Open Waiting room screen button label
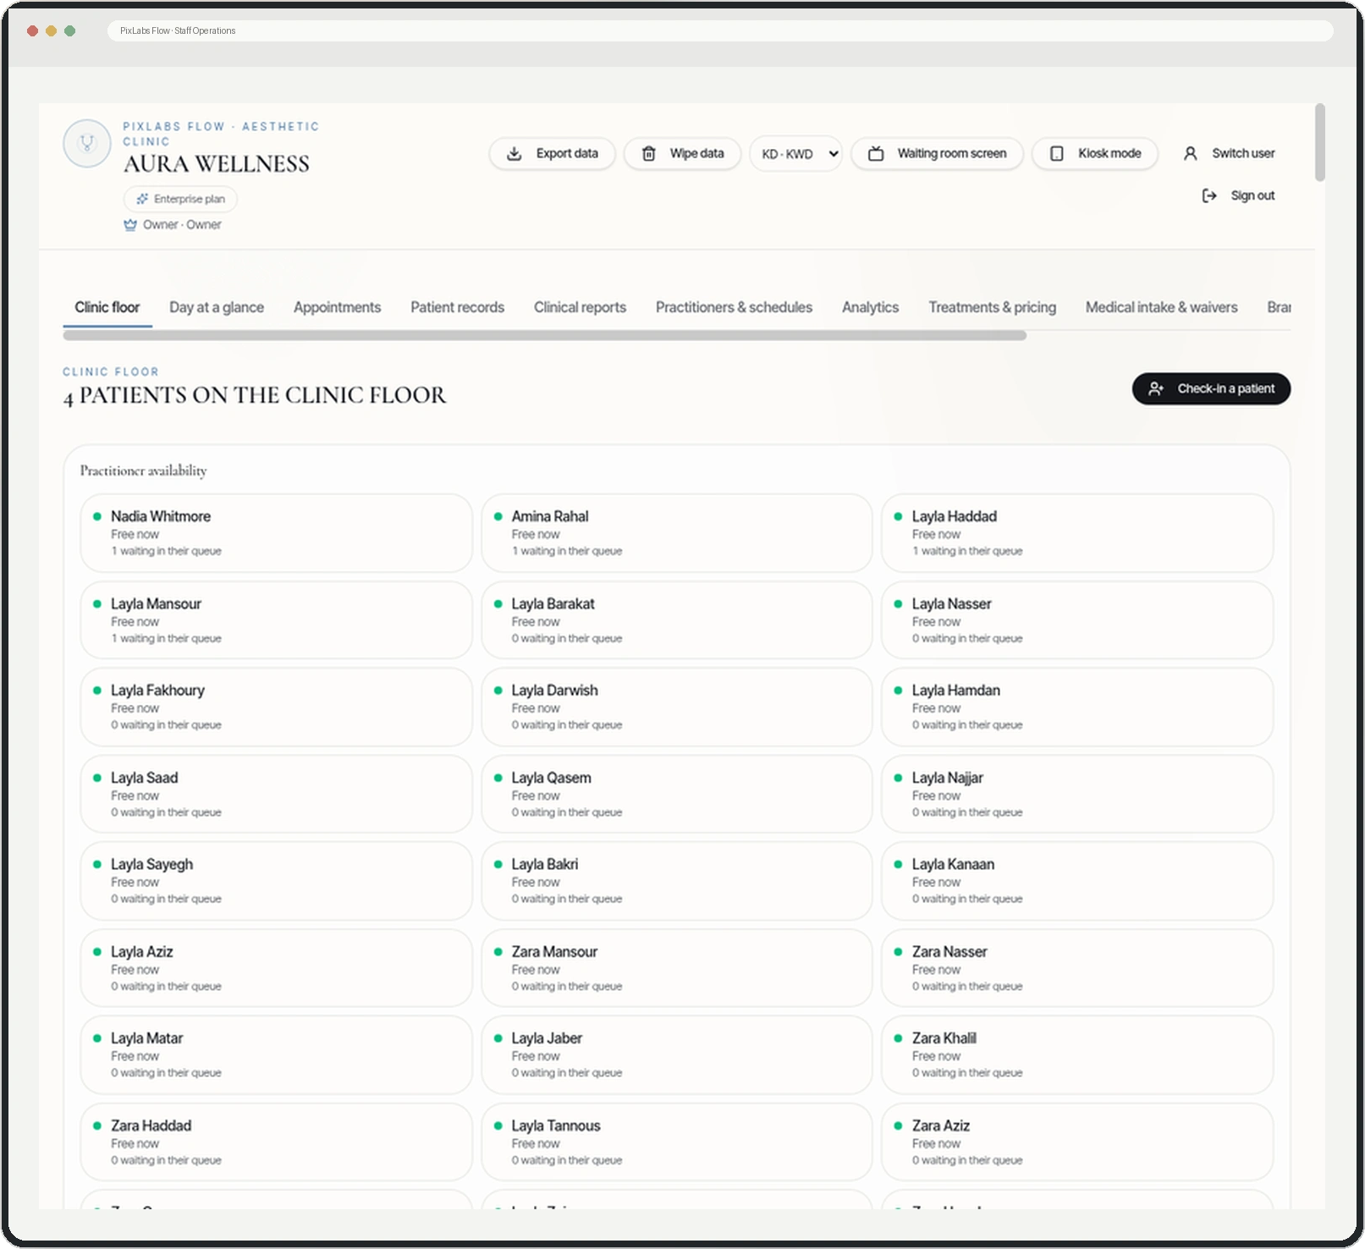 (x=951, y=154)
